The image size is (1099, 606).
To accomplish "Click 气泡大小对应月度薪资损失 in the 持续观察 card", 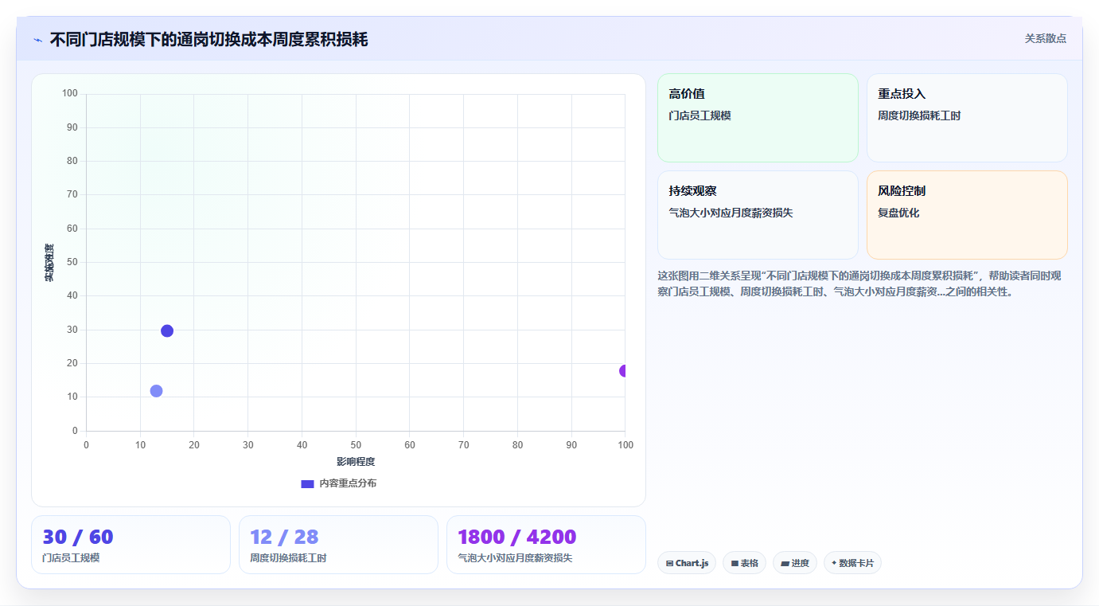I will coord(731,213).
